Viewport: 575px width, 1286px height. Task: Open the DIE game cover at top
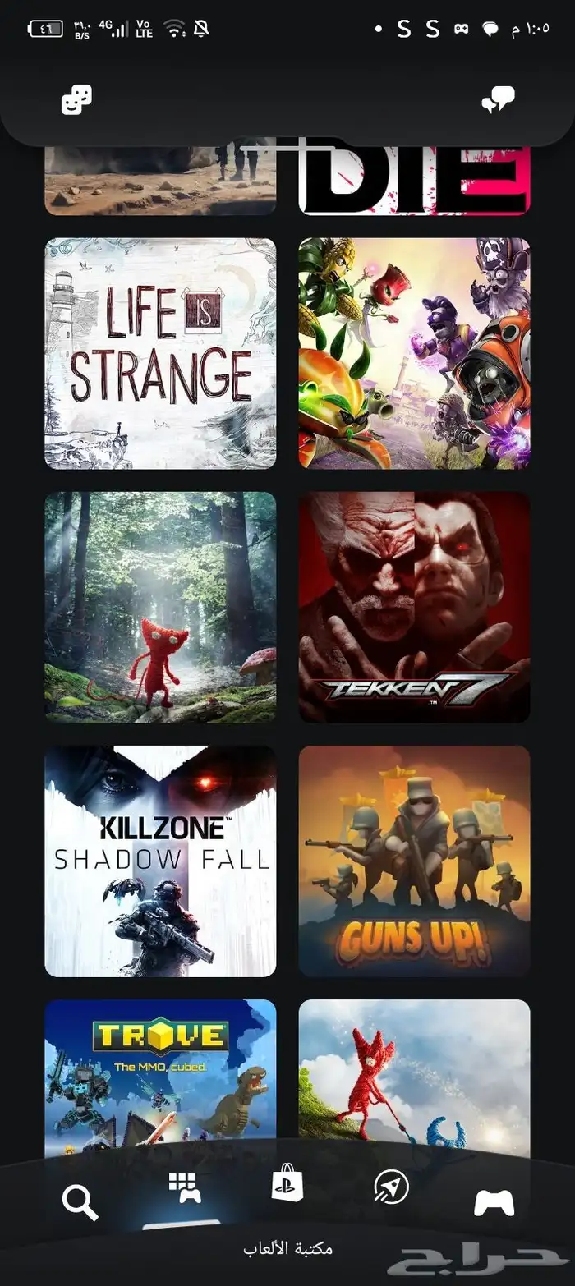pyautogui.click(x=415, y=181)
